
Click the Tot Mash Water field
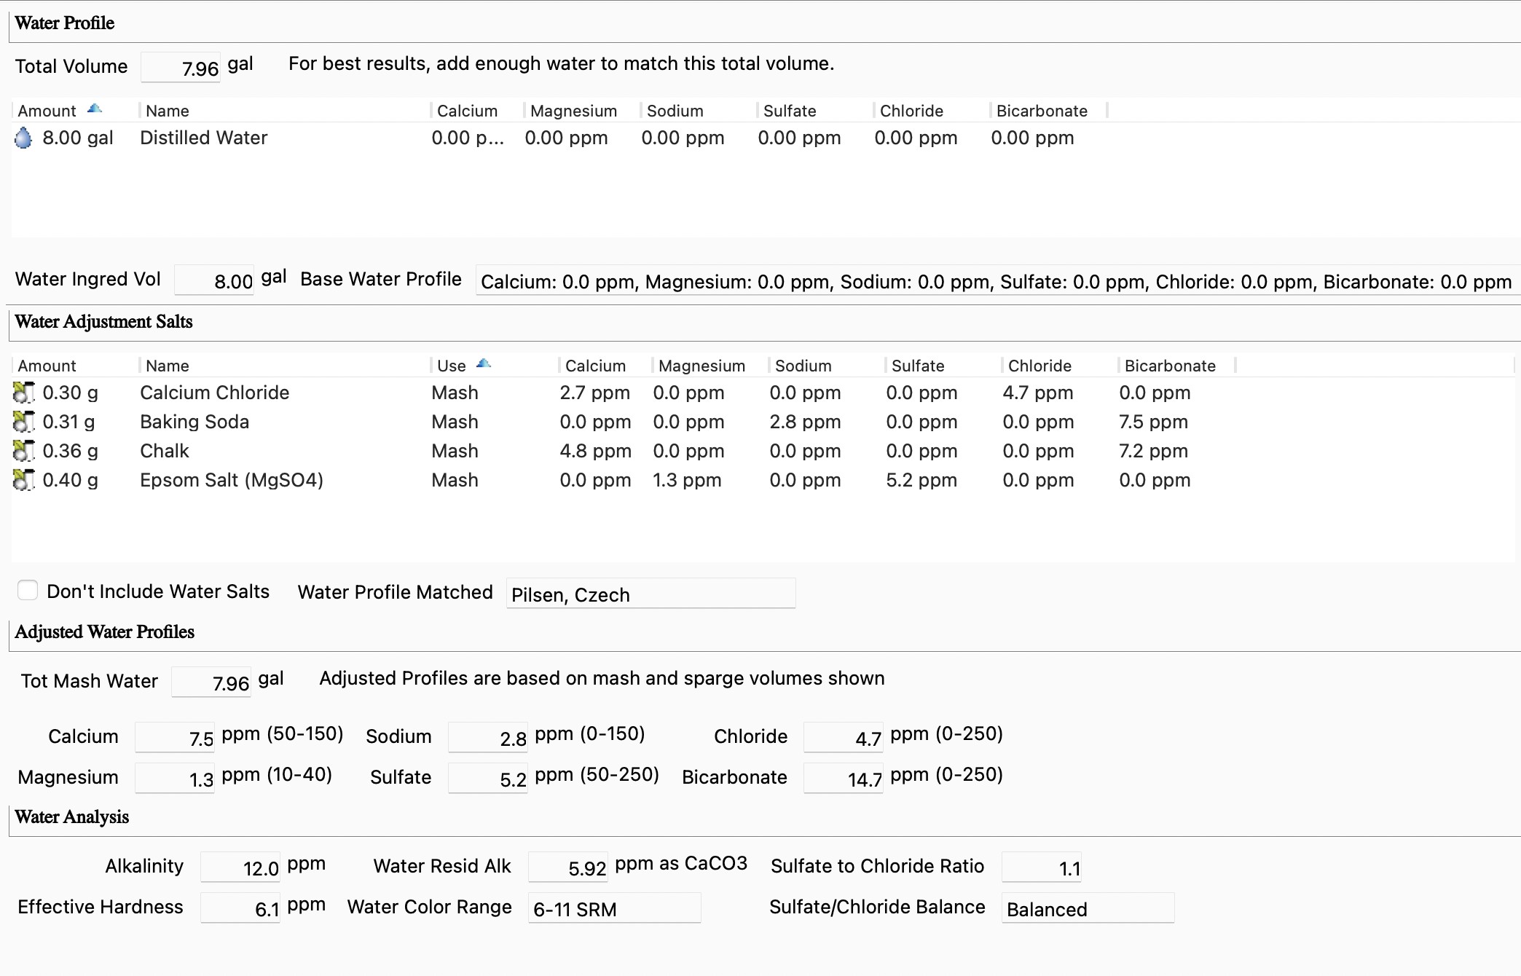click(211, 682)
